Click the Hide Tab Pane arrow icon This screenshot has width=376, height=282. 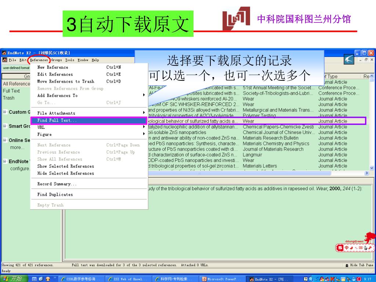(347, 265)
